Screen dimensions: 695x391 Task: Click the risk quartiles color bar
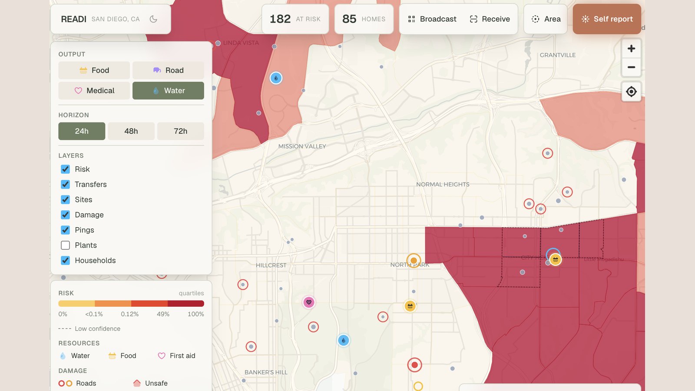click(131, 304)
